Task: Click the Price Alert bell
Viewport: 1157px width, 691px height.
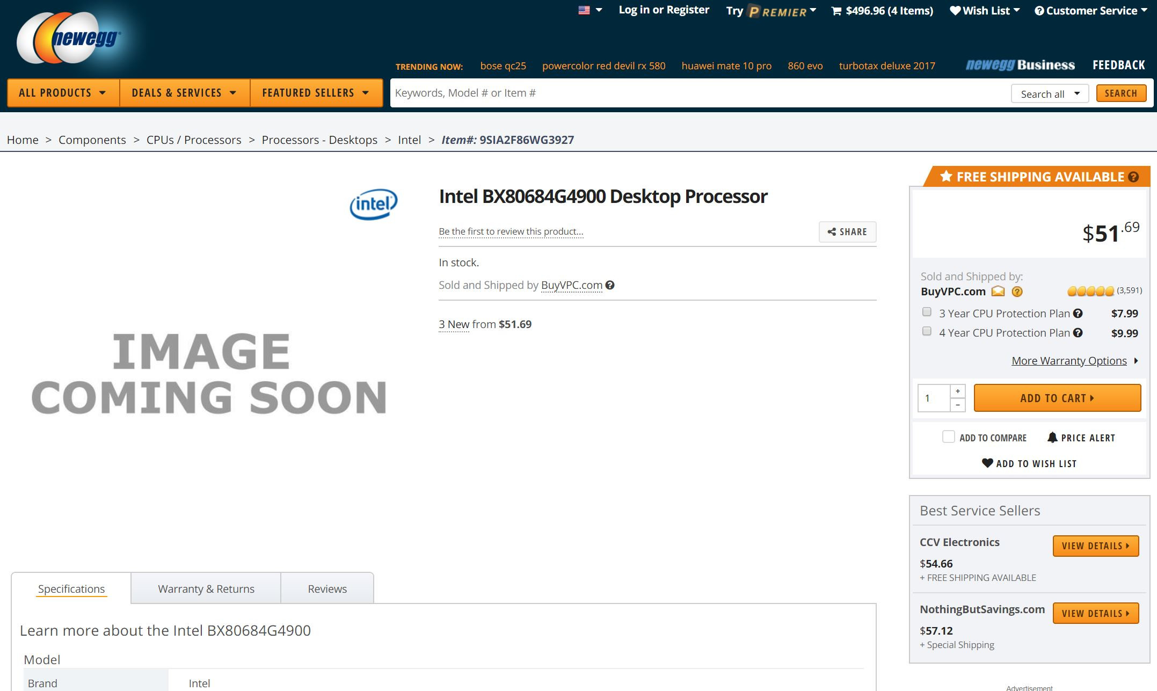Action: pyautogui.click(x=1052, y=438)
